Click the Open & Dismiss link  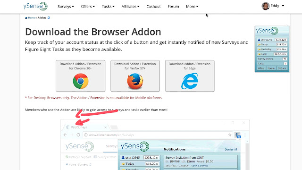pos(200,166)
